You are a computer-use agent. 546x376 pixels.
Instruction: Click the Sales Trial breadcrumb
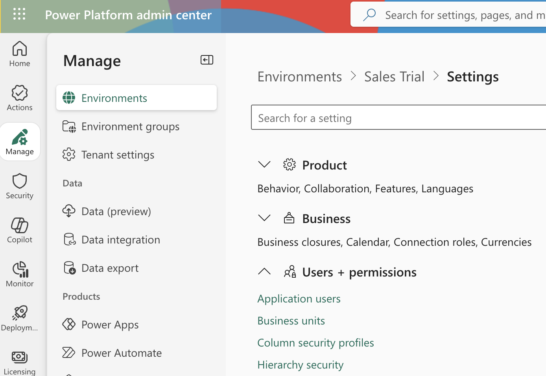point(394,77)
